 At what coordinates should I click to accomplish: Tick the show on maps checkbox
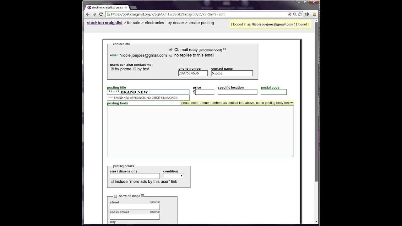click(115, 196)
